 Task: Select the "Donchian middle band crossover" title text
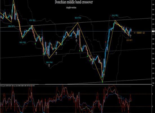click(74, 2)
